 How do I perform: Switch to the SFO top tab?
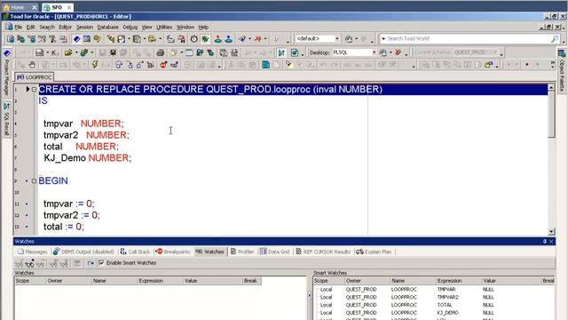click(57, 7)
